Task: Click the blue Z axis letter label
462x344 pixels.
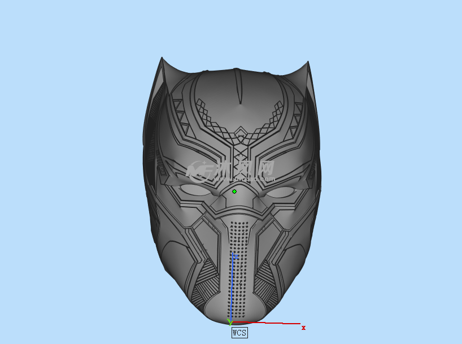Action: pos(236,256)
